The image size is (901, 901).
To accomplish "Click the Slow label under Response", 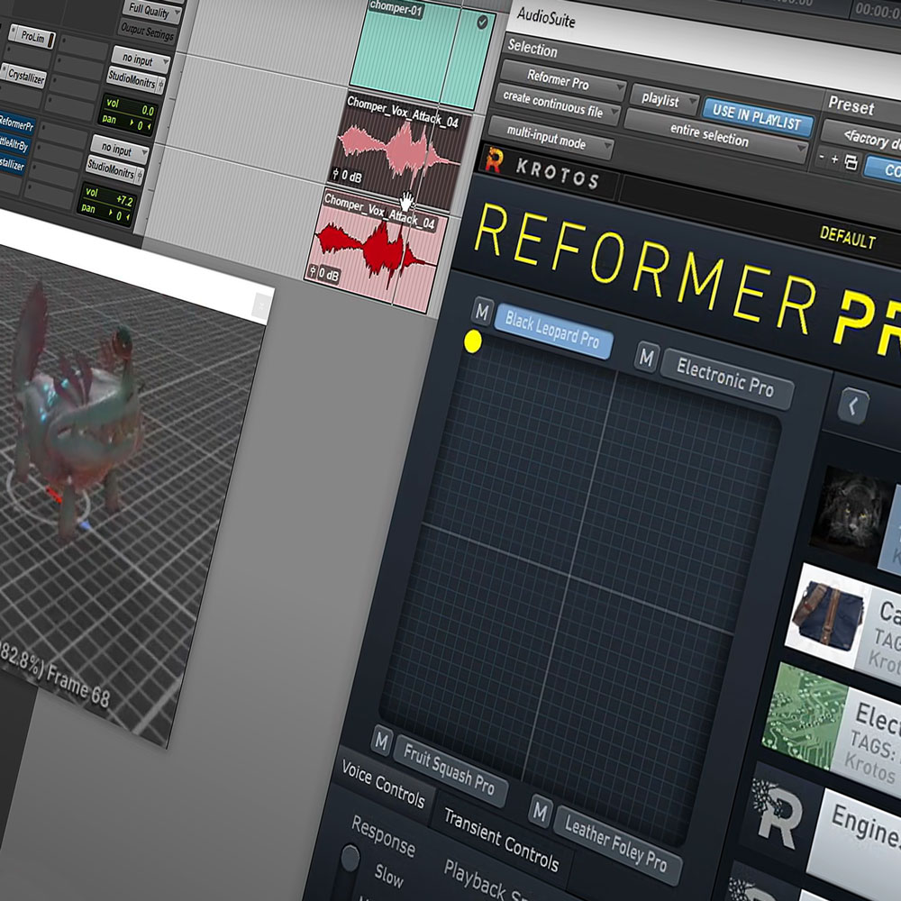I will pyautogui.click(x=389, y=877).
